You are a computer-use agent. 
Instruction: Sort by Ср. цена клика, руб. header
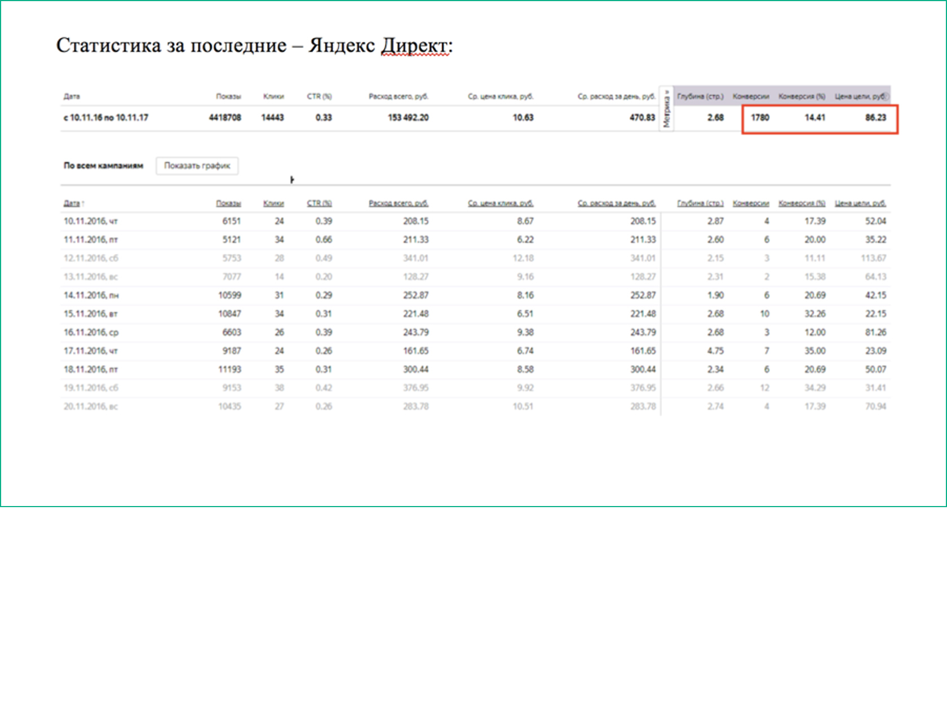coord(501,203)
